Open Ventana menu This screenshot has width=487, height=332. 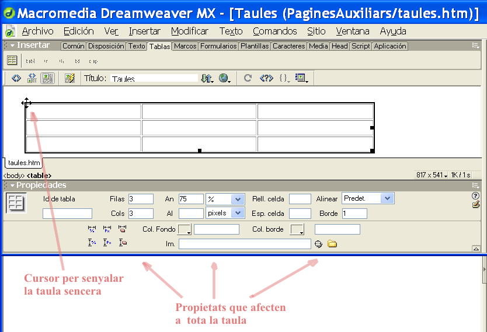[353, 31]
